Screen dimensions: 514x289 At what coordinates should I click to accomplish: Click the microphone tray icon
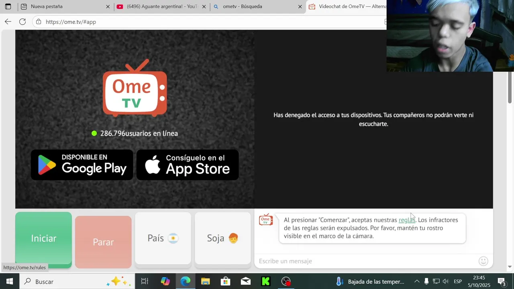click(x=426, y=281)
